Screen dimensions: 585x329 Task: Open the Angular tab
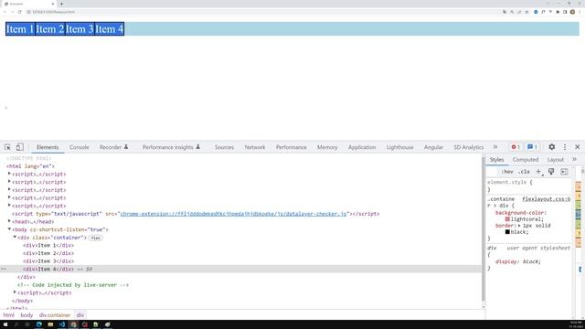pos(433,147)
